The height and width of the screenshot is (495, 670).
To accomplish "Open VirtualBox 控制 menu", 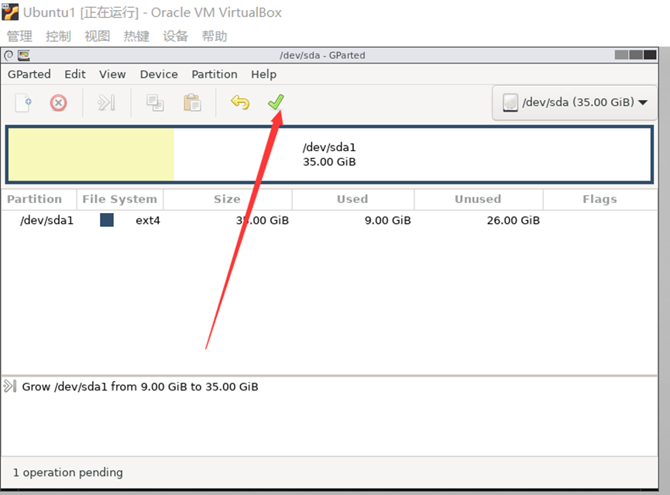I will pyautogui.click(x=59, y=36).
